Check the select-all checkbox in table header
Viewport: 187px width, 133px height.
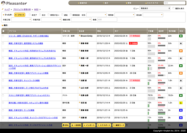click(3, 31)
